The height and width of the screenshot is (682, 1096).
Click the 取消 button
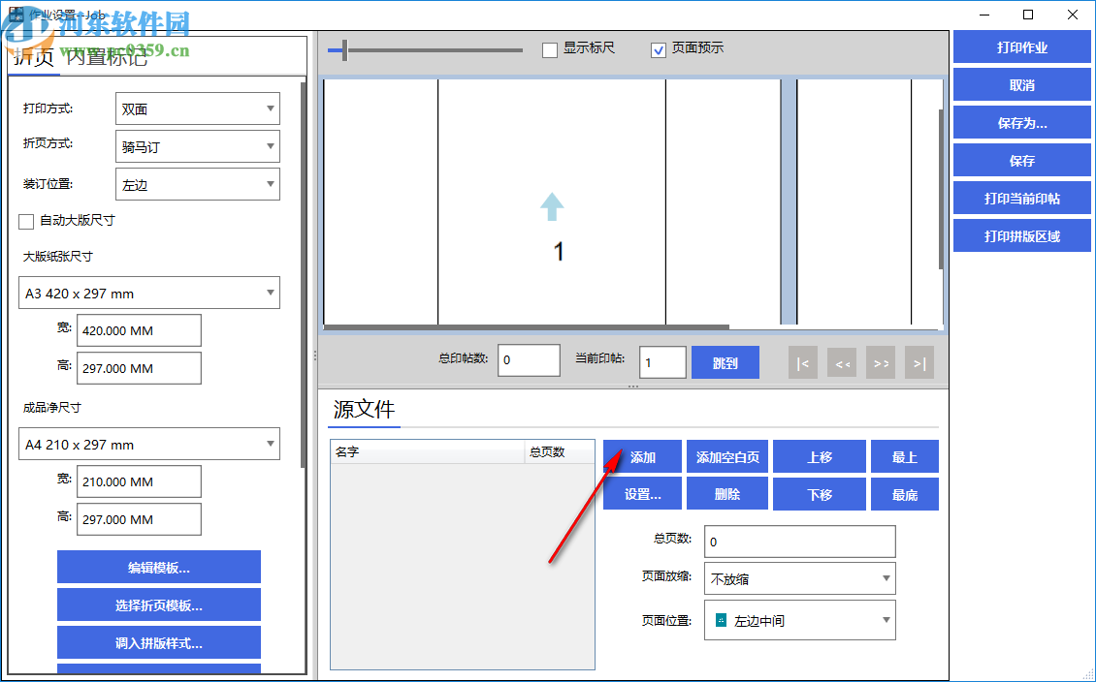click(1022, 86)
